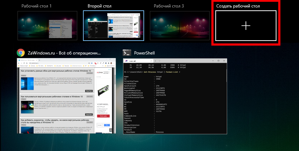Click the Chrome icon above ZaWindows.ru preview
This screenshot has width=299, height=151.
point(21,53)
